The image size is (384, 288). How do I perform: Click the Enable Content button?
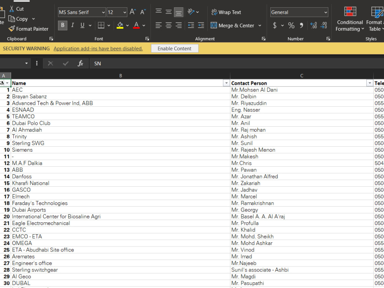point(175,48)
